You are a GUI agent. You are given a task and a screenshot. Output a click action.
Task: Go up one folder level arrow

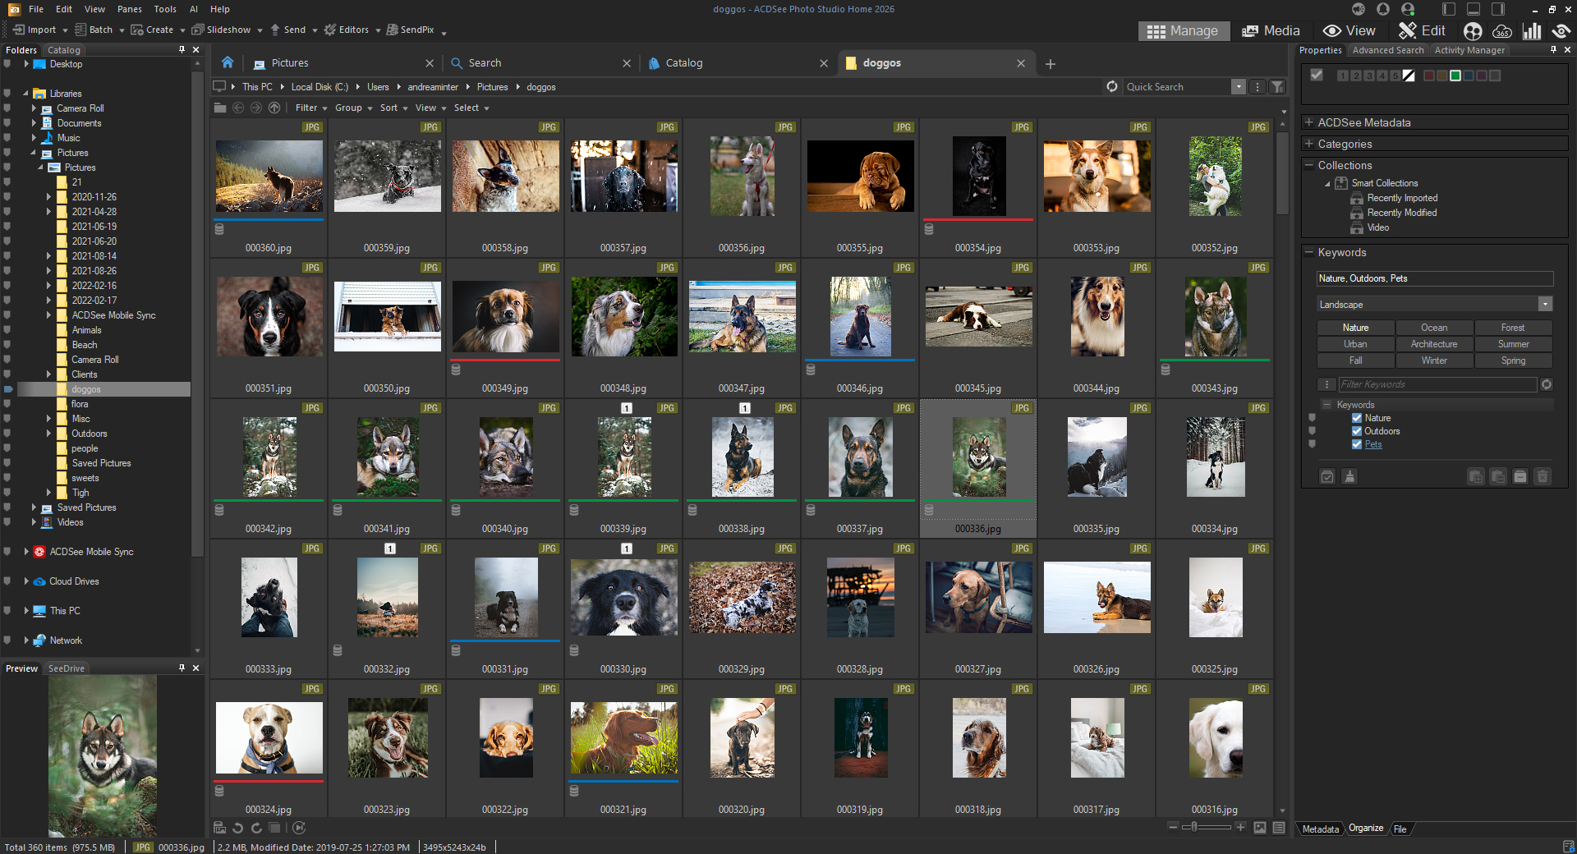[274, 108]
